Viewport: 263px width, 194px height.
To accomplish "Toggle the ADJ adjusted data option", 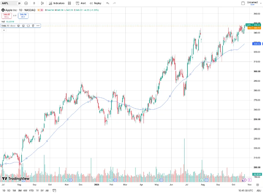I will (259, 190).
